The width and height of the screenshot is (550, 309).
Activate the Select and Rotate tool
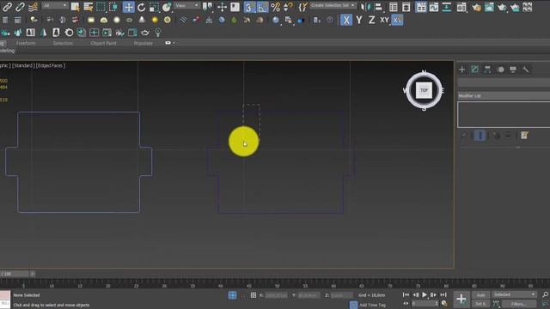[141, 7]
